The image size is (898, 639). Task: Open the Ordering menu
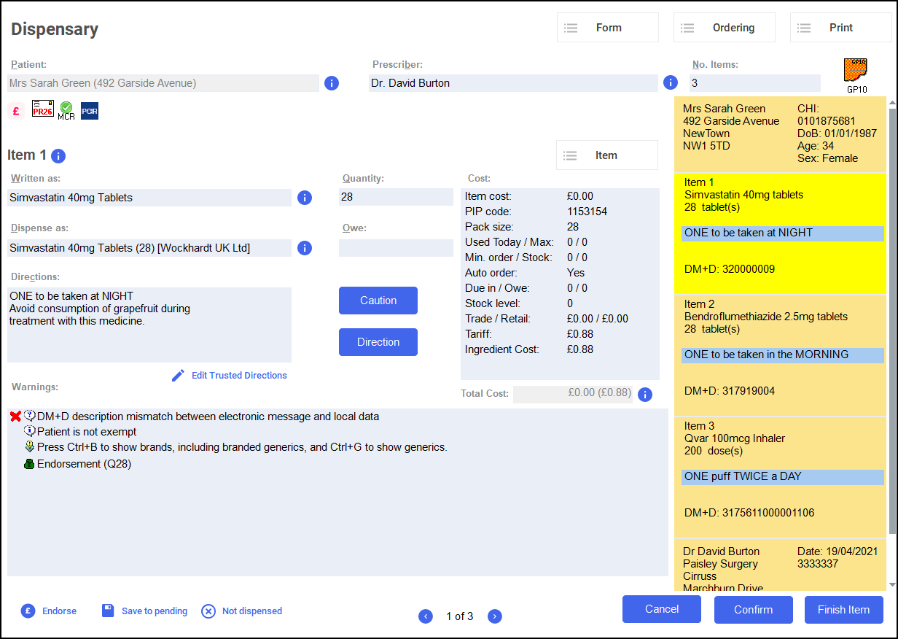pyautogui.click(x=724, y=28)
